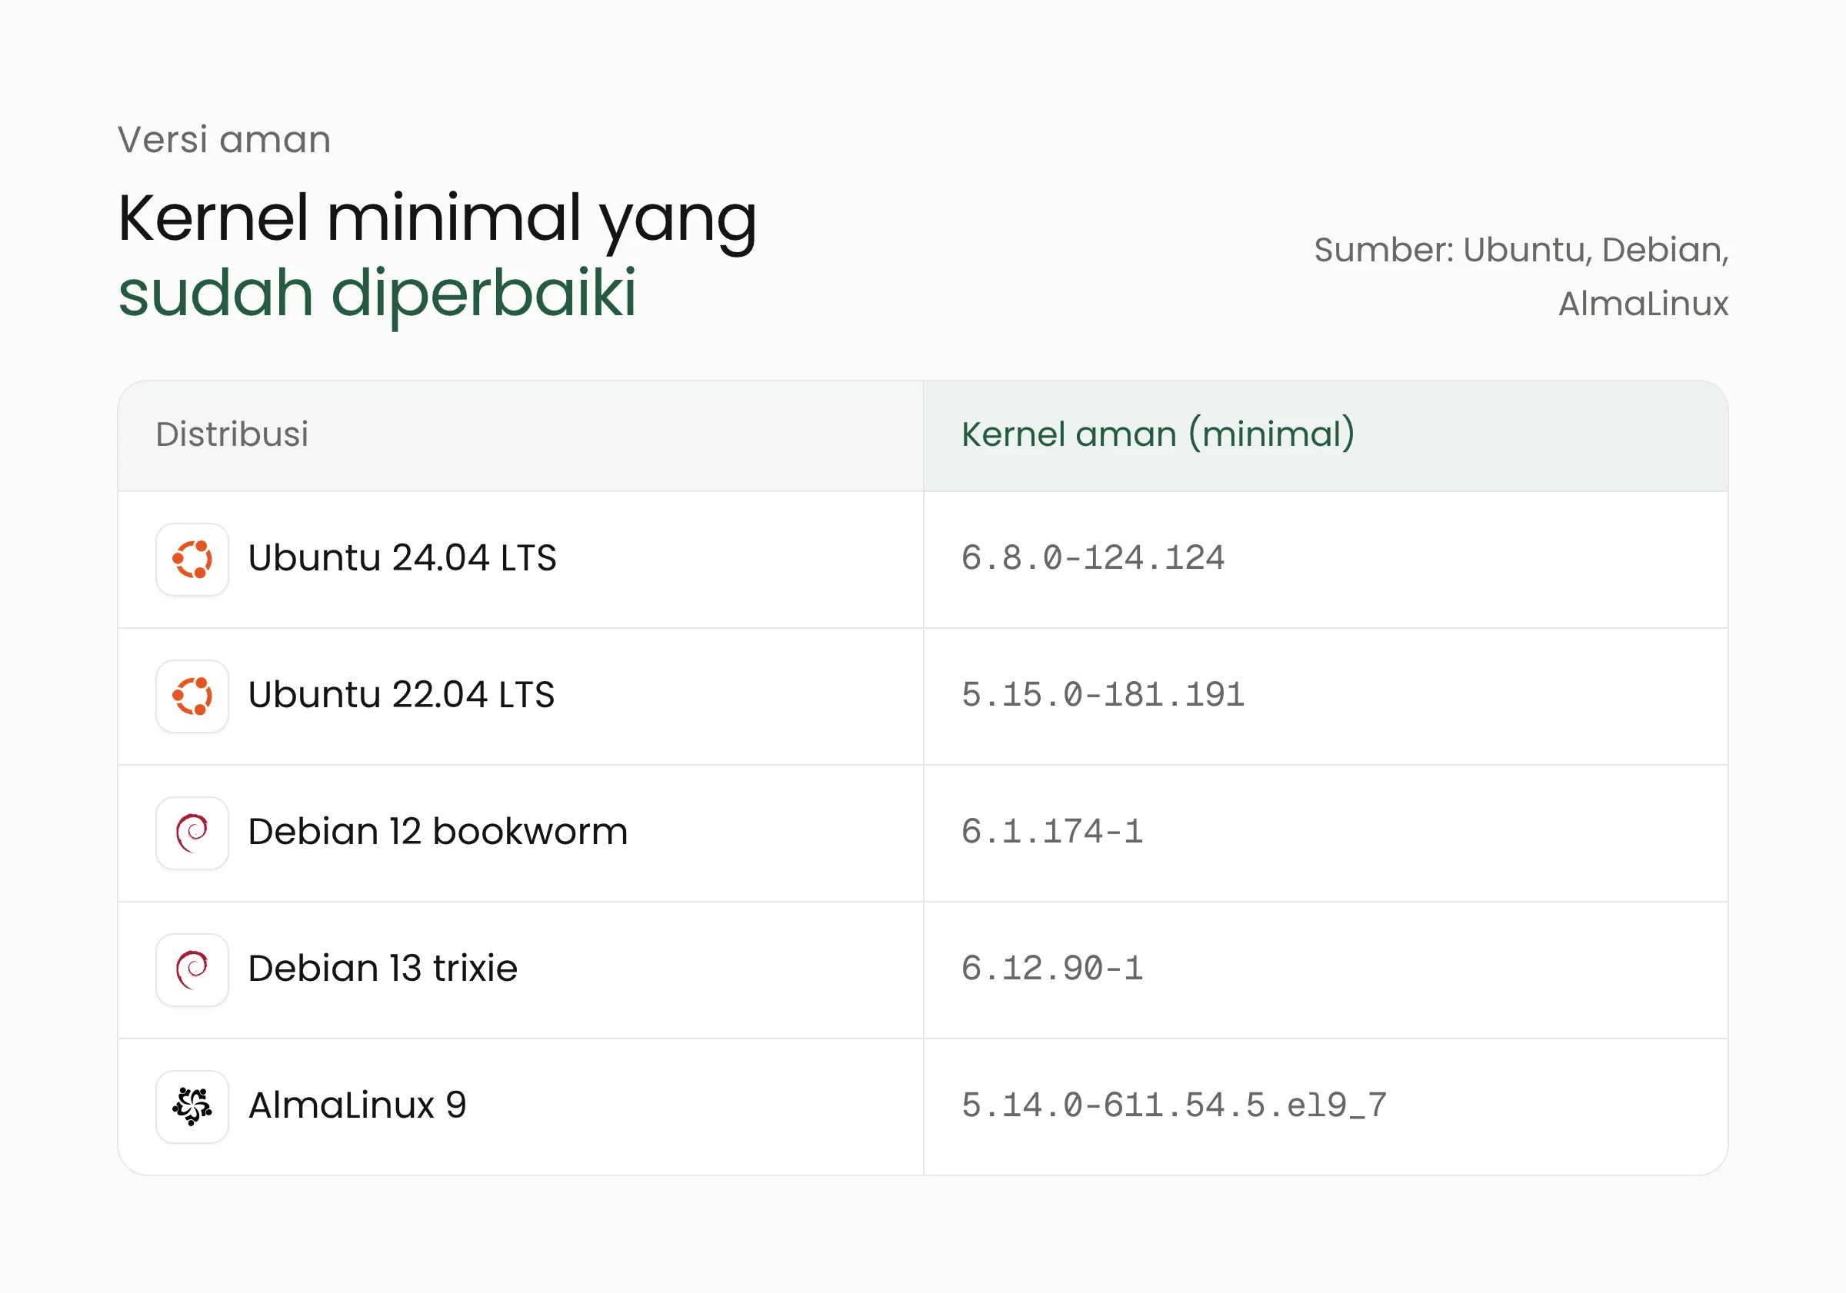Click kernel version 6.1.174-1

(x=1051, y=832)
